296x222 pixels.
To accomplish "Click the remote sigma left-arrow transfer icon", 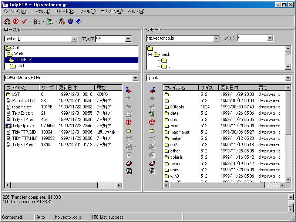I will click(x=152, y=90).
